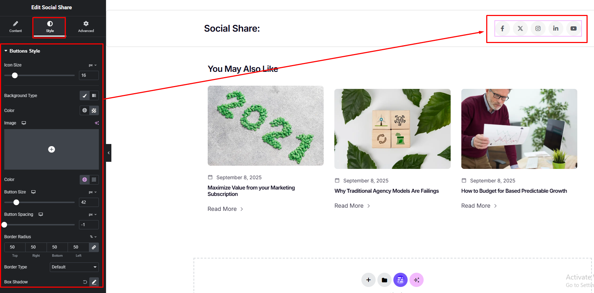Toggle the Border Radius link values button

click(94, 247)
